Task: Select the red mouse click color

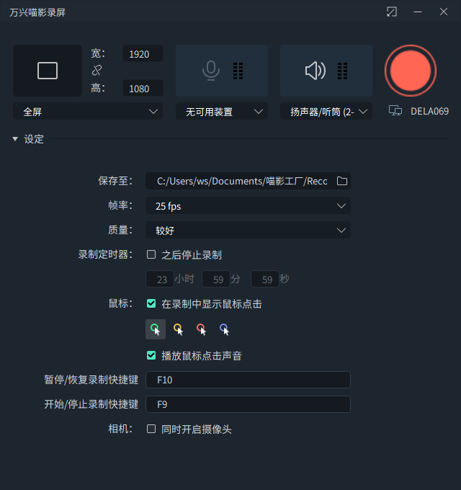Action: pos(202,329)
